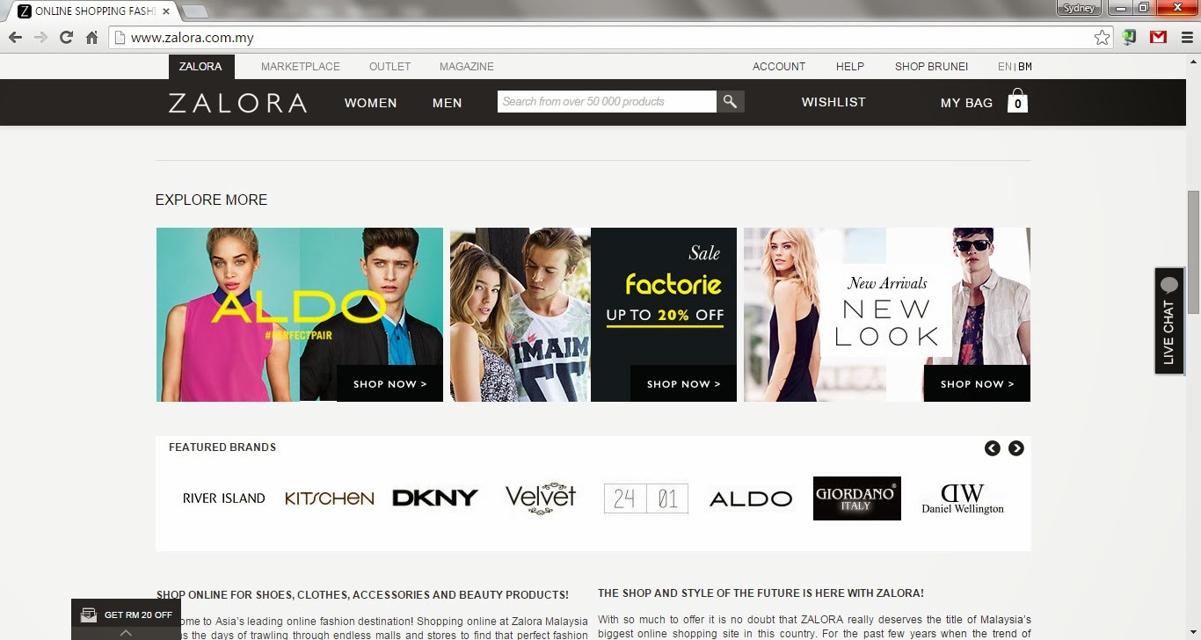The height and width of the screenshot is (640, 1201).
Task: Open the browser home page icon
Action: [91, 38]
